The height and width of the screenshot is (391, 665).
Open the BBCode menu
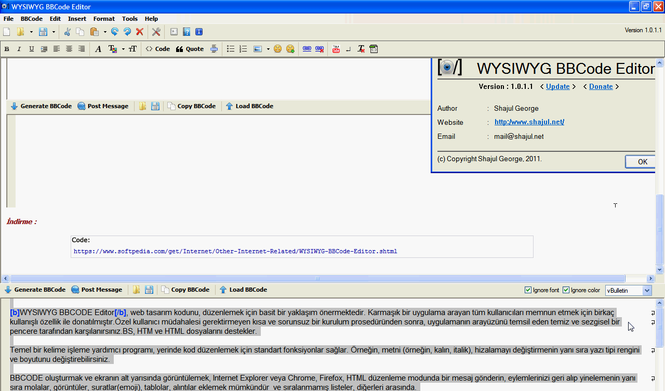[x=32, y=19]
